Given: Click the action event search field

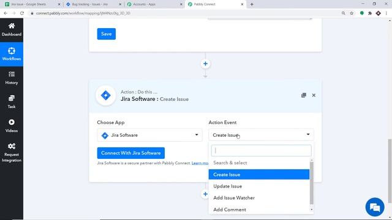Looking at the screenshot, I should pos(261,150).
